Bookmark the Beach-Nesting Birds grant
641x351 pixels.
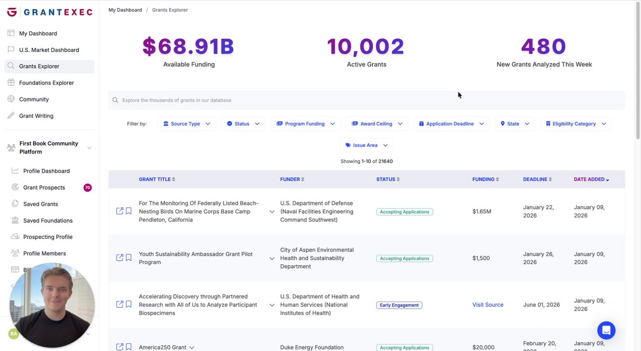coord(129,211)
